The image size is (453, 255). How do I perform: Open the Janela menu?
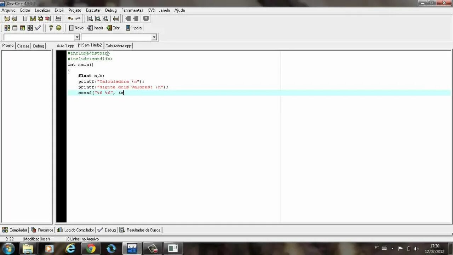click(x=164, y=10)
